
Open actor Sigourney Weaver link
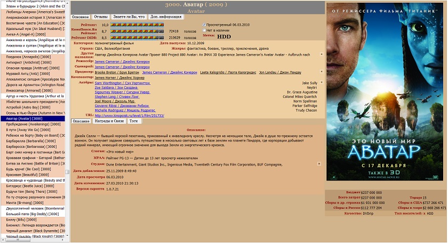click(122, 92)
